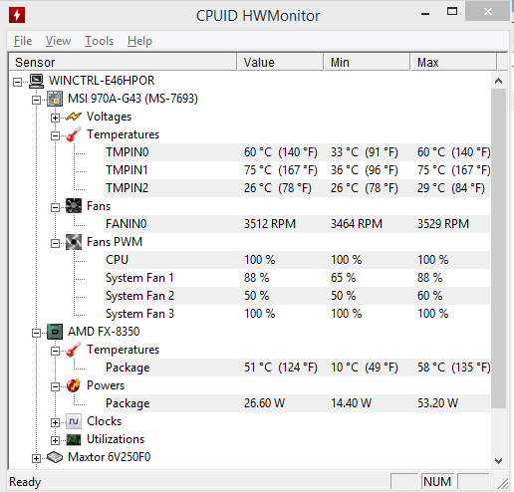Open the File menu
Screen dimensions: 514x492
23,41
